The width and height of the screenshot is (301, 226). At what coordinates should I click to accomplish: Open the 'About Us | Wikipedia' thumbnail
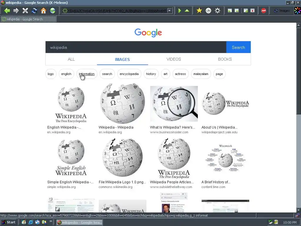[x=225, y=103]
